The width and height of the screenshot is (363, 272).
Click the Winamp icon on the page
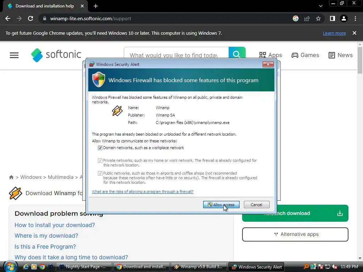click(16, 193)
